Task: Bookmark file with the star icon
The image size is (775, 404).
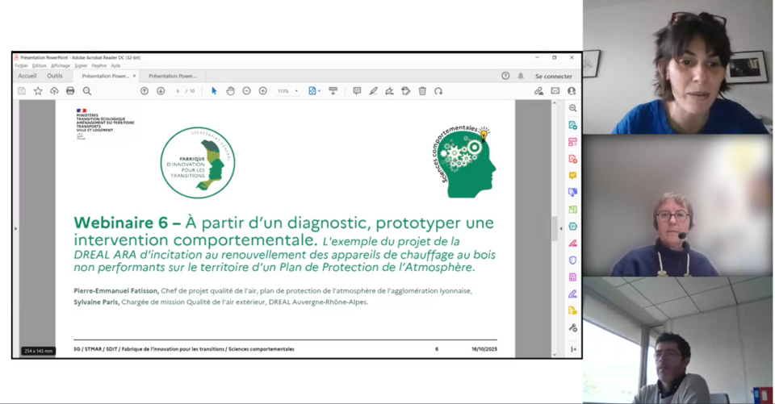Action: [38, 91]
